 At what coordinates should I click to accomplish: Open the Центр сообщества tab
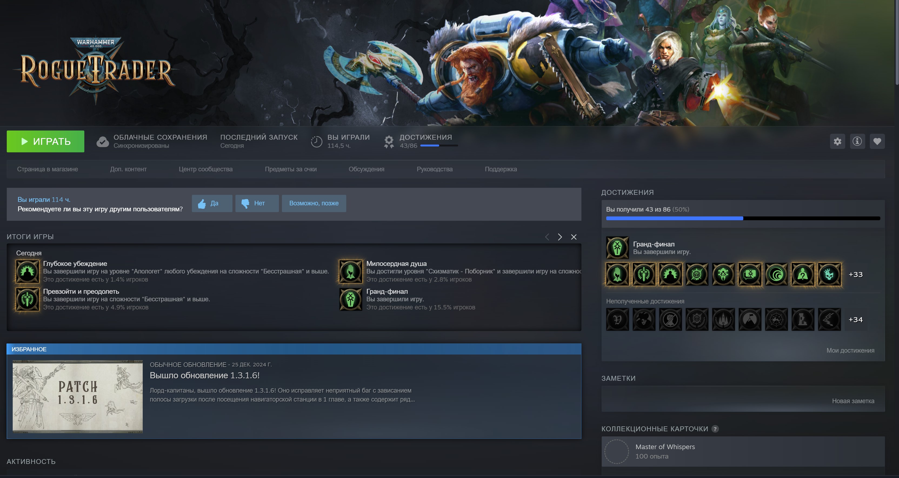pos(205,169)
